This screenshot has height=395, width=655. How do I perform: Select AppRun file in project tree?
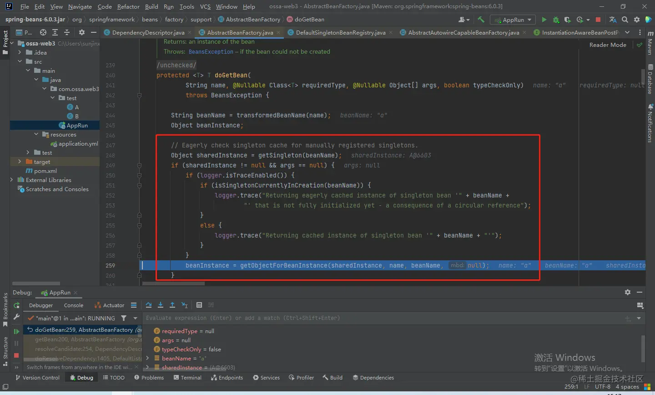tap(77, 125)
